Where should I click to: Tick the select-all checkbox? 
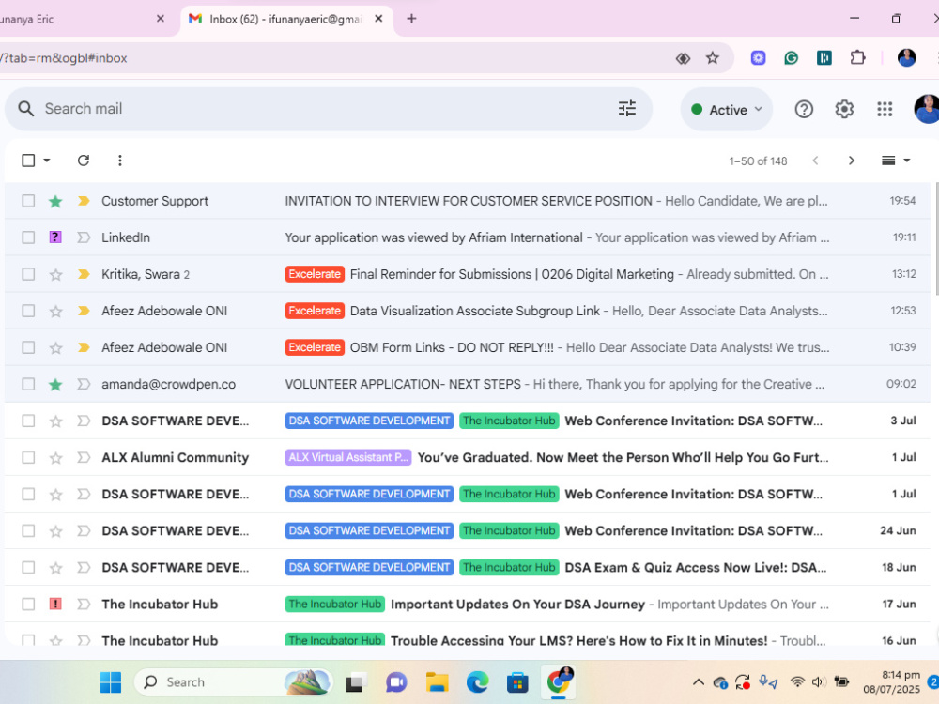(28, 161)
